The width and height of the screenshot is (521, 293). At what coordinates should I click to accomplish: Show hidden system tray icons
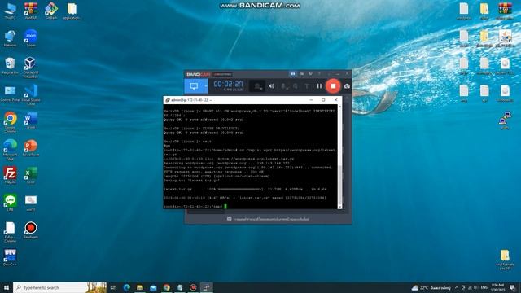tap(457, 287)
